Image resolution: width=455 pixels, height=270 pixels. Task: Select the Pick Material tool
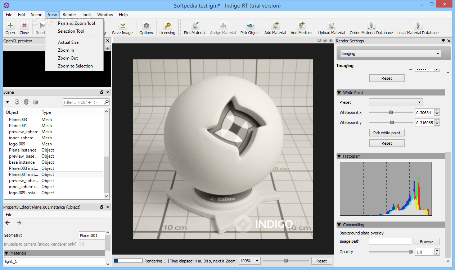click(x=195, y=26)
